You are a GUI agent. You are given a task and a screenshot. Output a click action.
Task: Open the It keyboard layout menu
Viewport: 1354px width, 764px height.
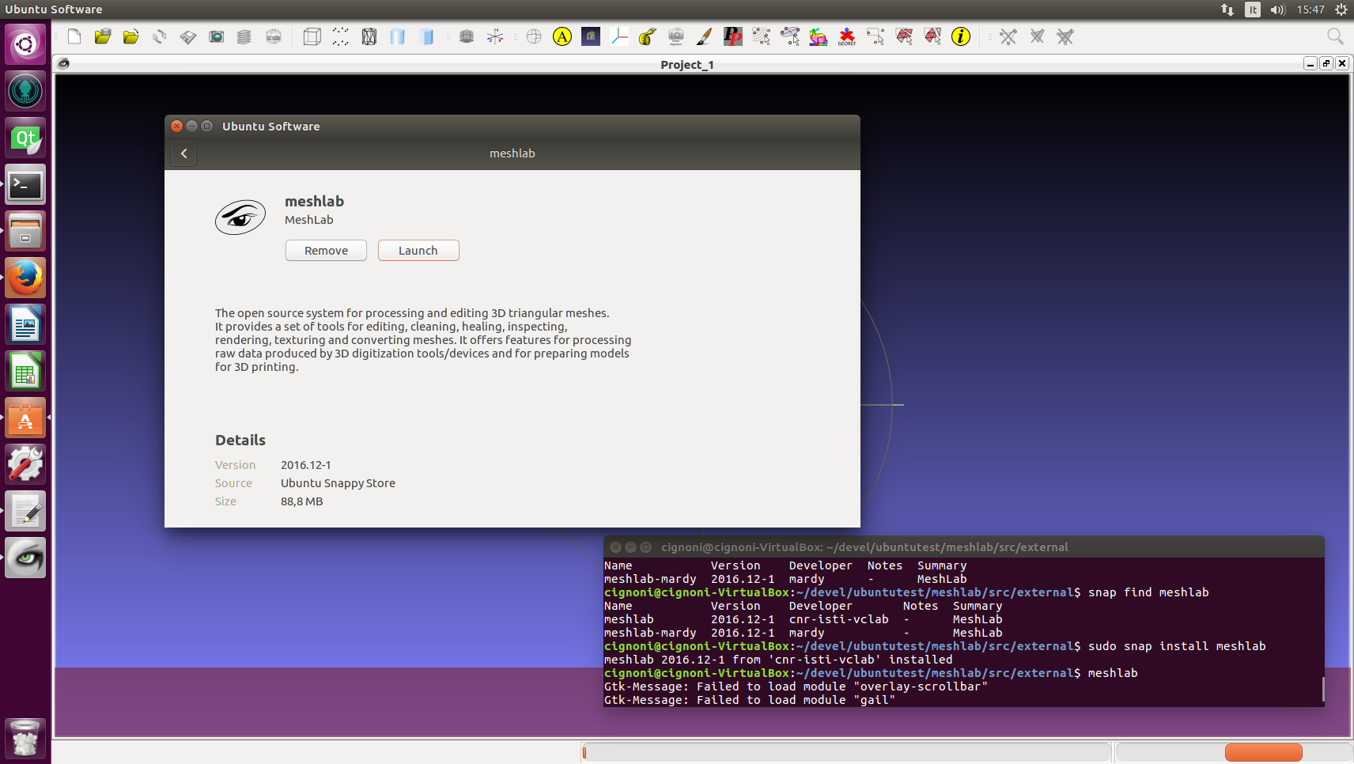pyautogui.click(x=1253, y=9)
